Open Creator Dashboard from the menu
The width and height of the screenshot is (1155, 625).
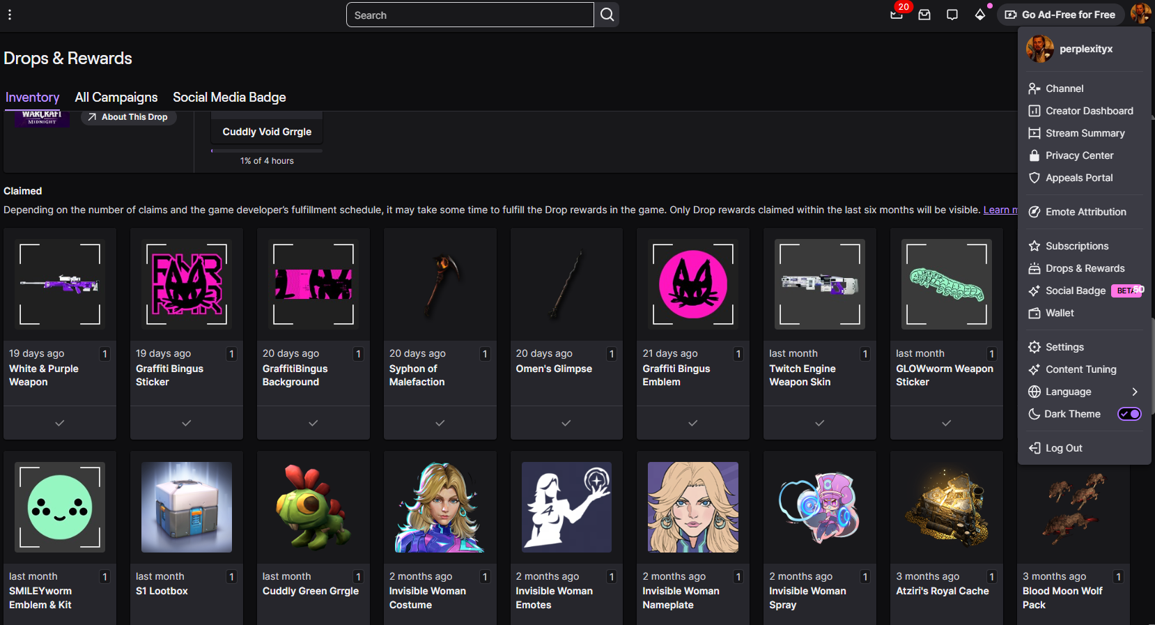click(x=1089, y=111)
